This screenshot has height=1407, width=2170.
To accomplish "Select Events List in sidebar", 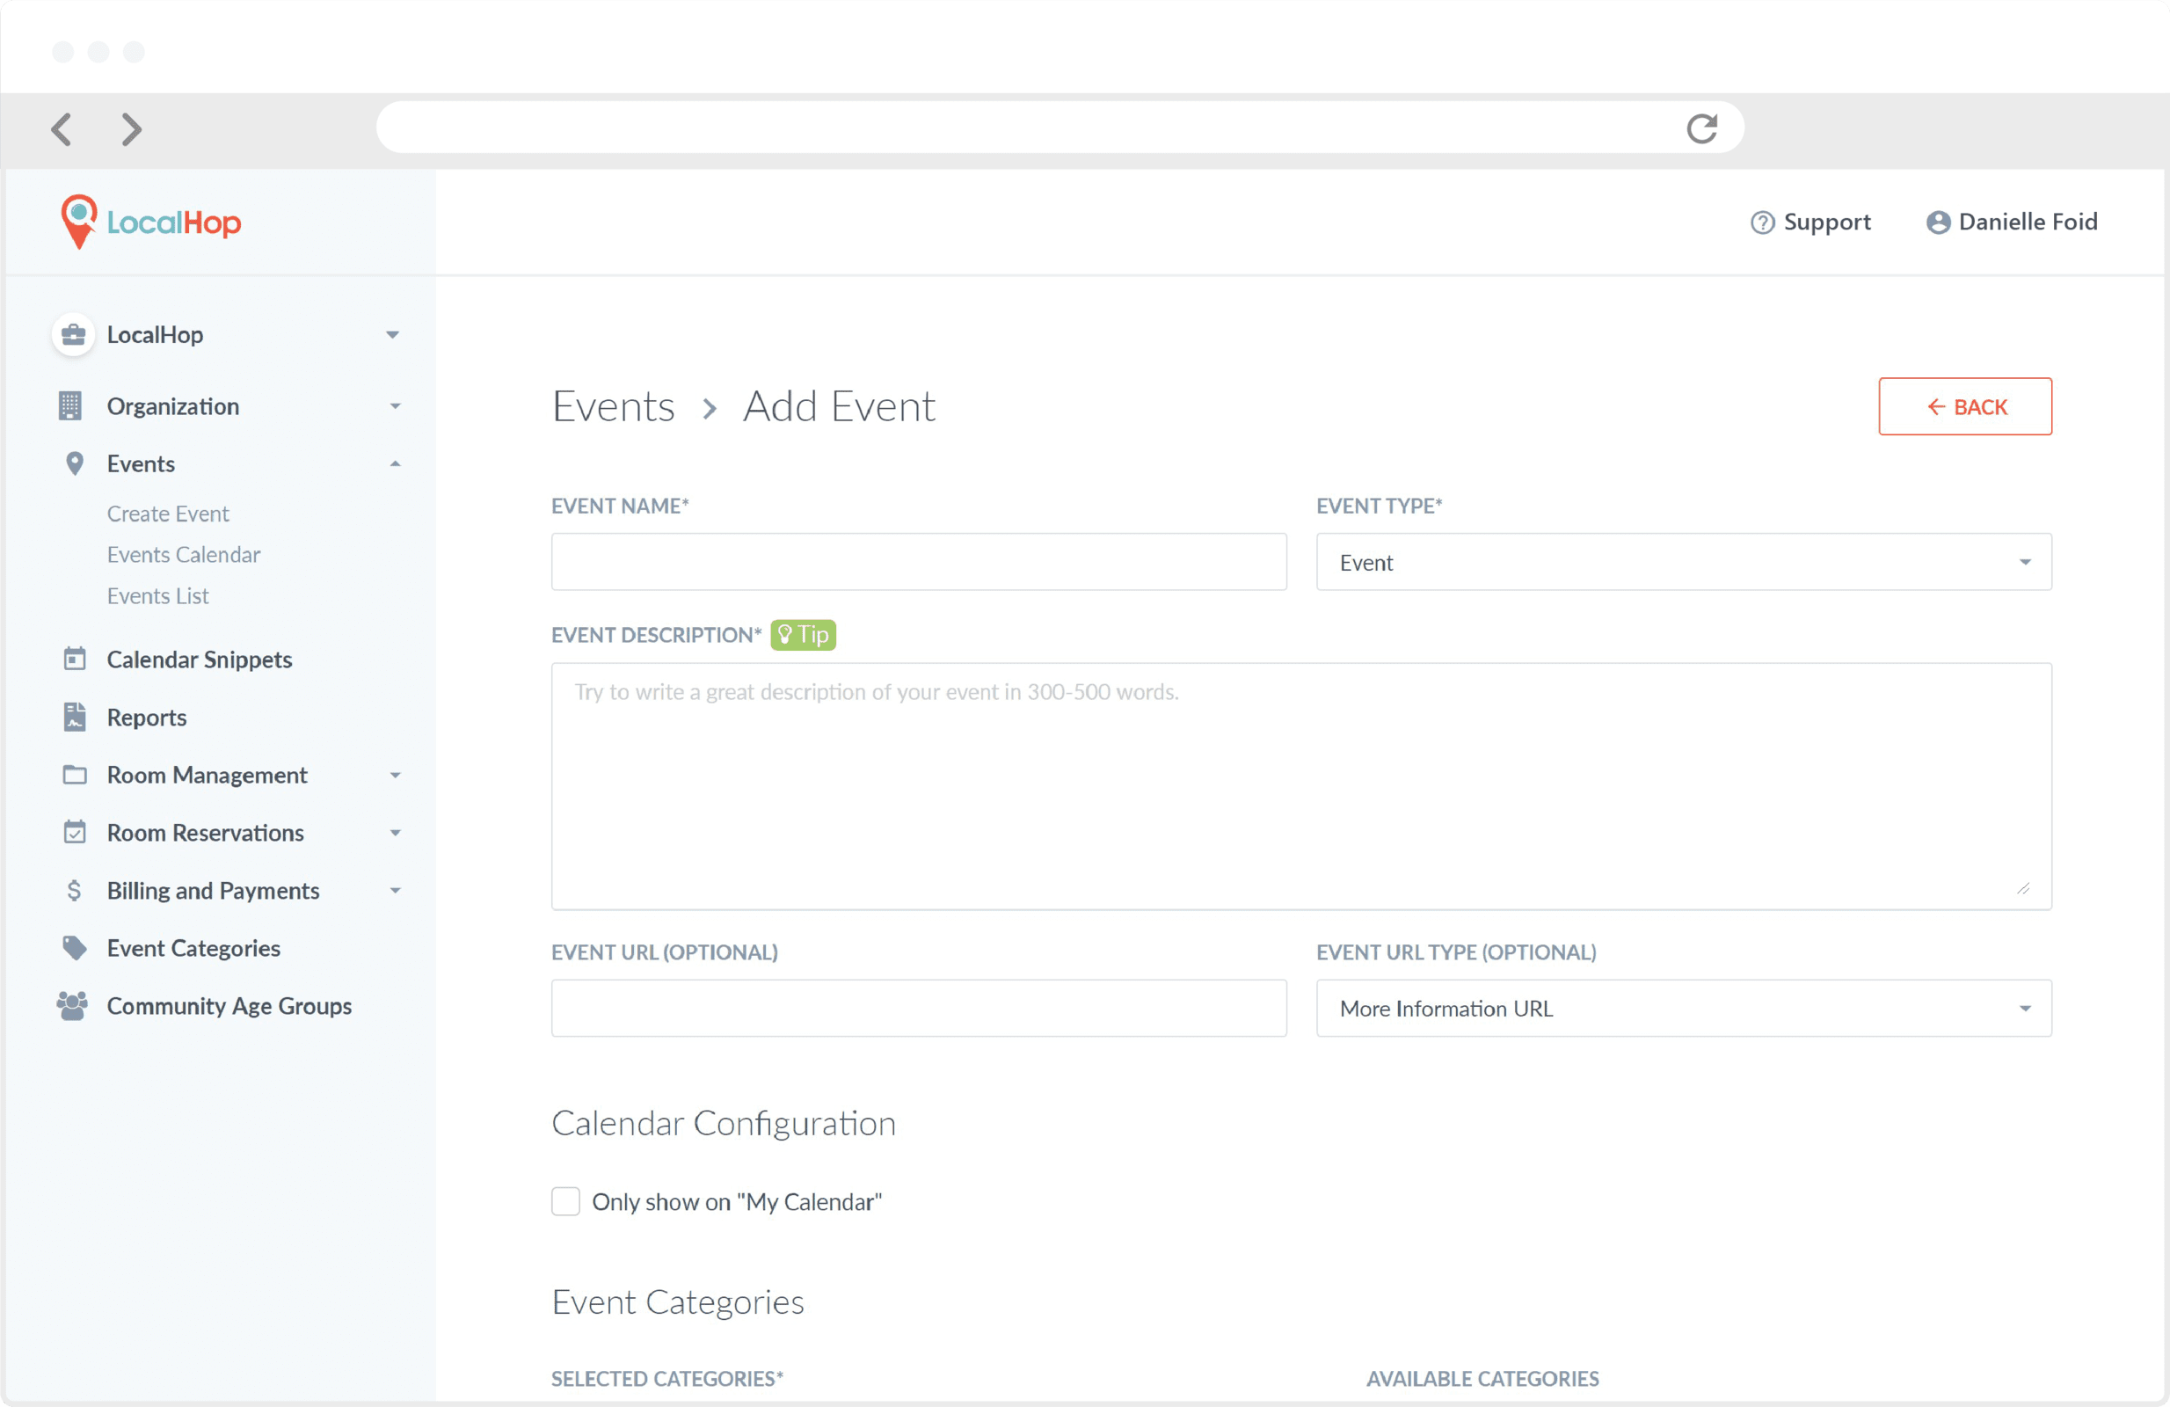I will 157,595.
